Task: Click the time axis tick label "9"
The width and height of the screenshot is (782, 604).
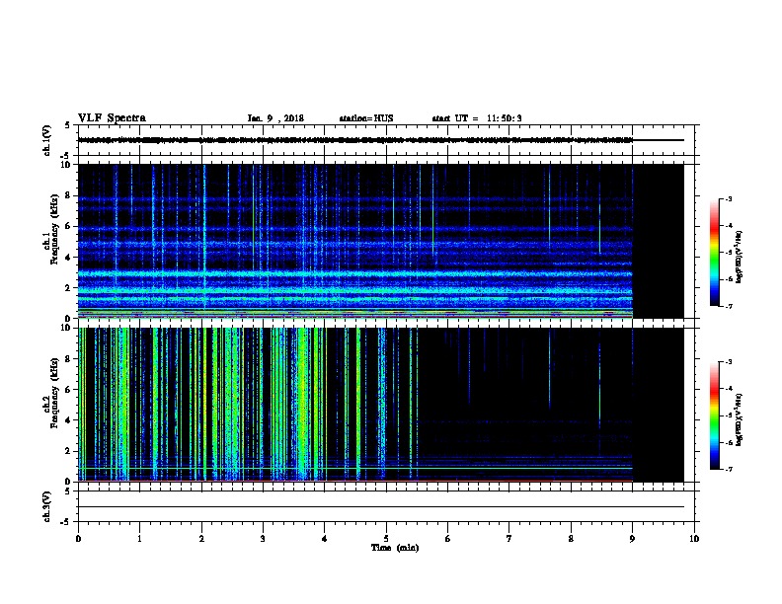Action: click(632, 539)
